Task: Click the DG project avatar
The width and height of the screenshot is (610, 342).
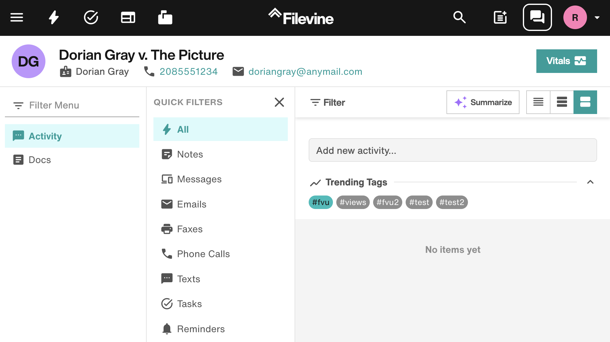Action: 29,61
